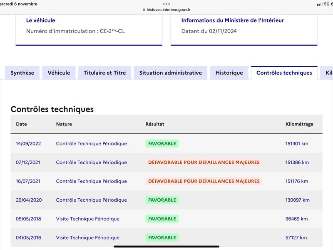Viewport: 333px width, 250px height.
Task: Open the Synthèse tab
Action: click(22, 72)
